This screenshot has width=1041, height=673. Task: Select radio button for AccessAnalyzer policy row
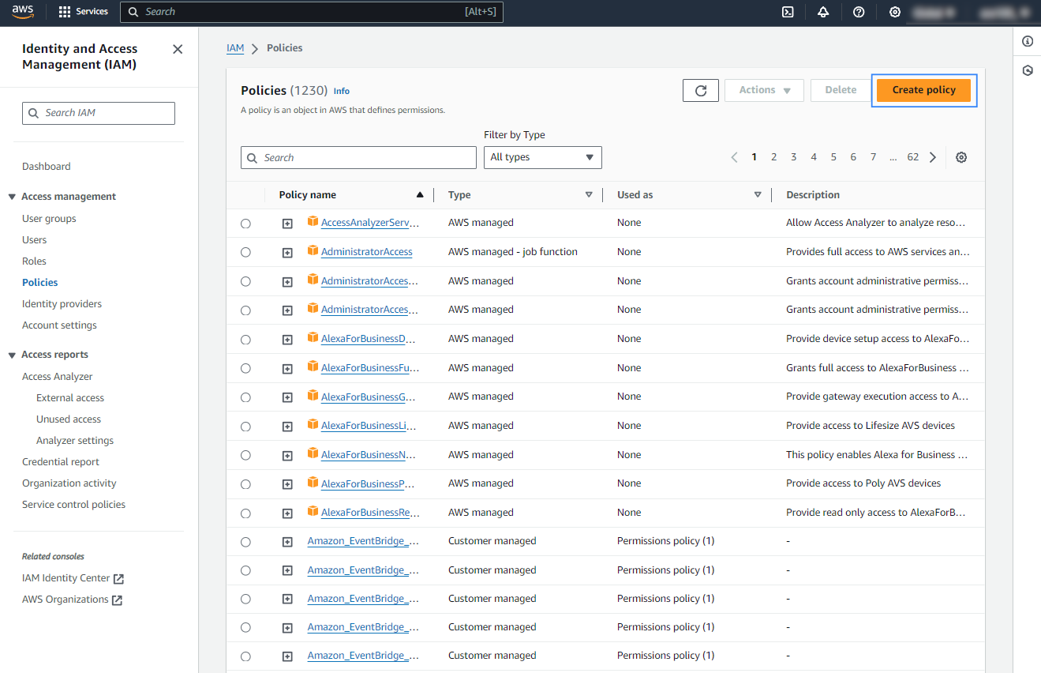(x=245, y=224)
